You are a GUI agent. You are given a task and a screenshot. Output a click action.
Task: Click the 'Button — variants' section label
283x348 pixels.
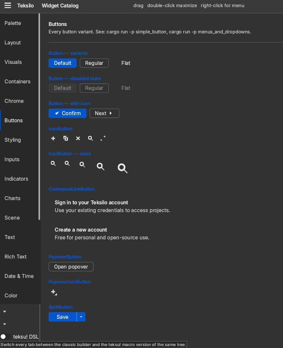(68, 53)
